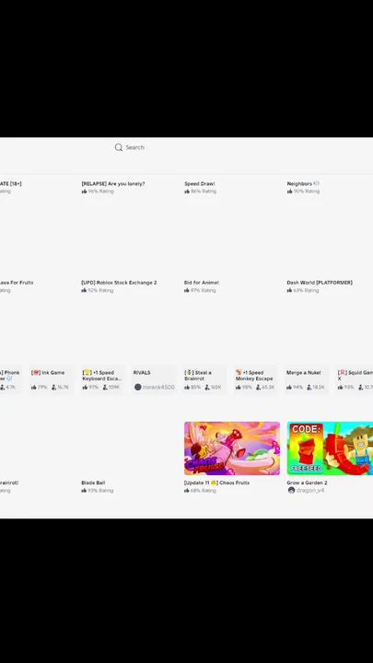Click thumbs-up icon beside 92% Rating
The image size is (373, 663).
click(84, 290)
